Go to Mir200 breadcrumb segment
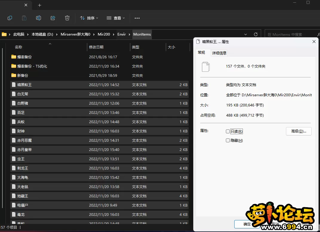 pos(104,34)
